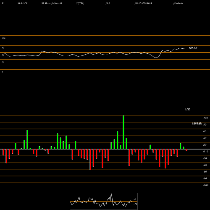Click the MR axis label 60
The height and width of the screenshot is (210, 210).
tap(205, 131)
